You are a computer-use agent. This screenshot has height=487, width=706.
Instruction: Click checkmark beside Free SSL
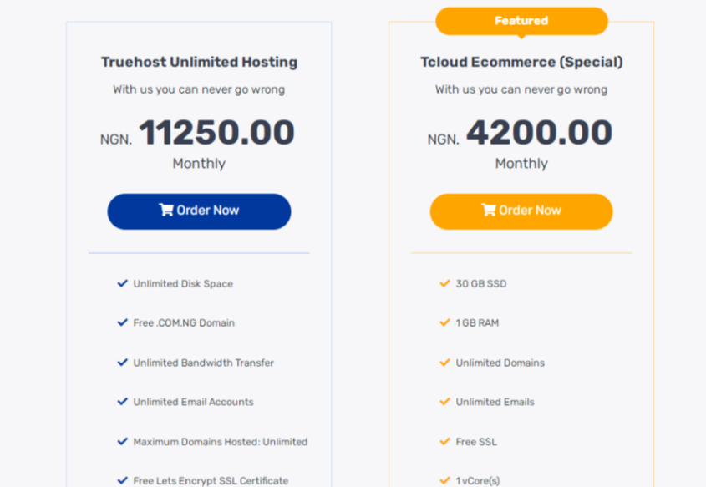click(444, 441)
